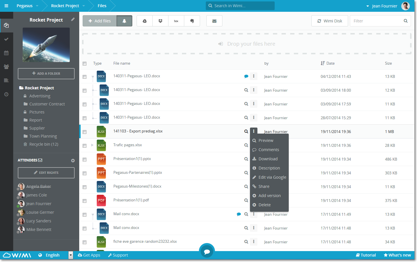Collapse versions of the 04/12/2014 docx file

92,77
